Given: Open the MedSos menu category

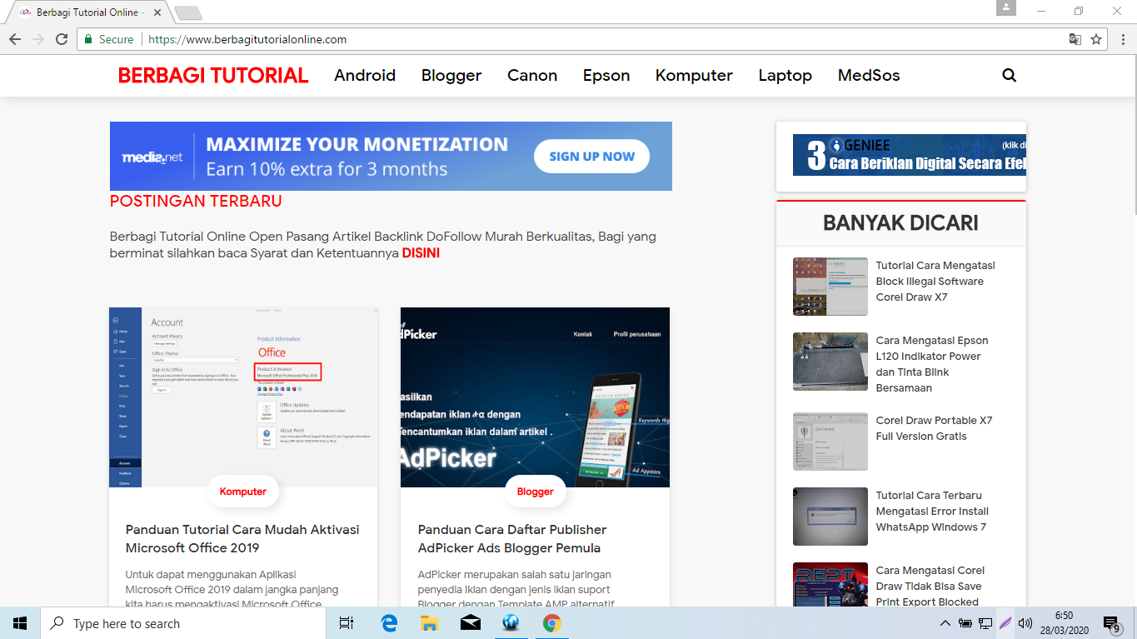Looking at the screenshot, I should pos(869,75).
